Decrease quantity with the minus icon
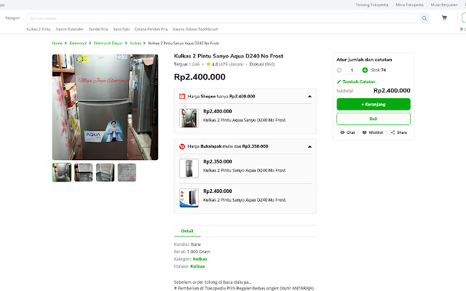The width and height of the screenshot is (466, 291). (340, 70)
